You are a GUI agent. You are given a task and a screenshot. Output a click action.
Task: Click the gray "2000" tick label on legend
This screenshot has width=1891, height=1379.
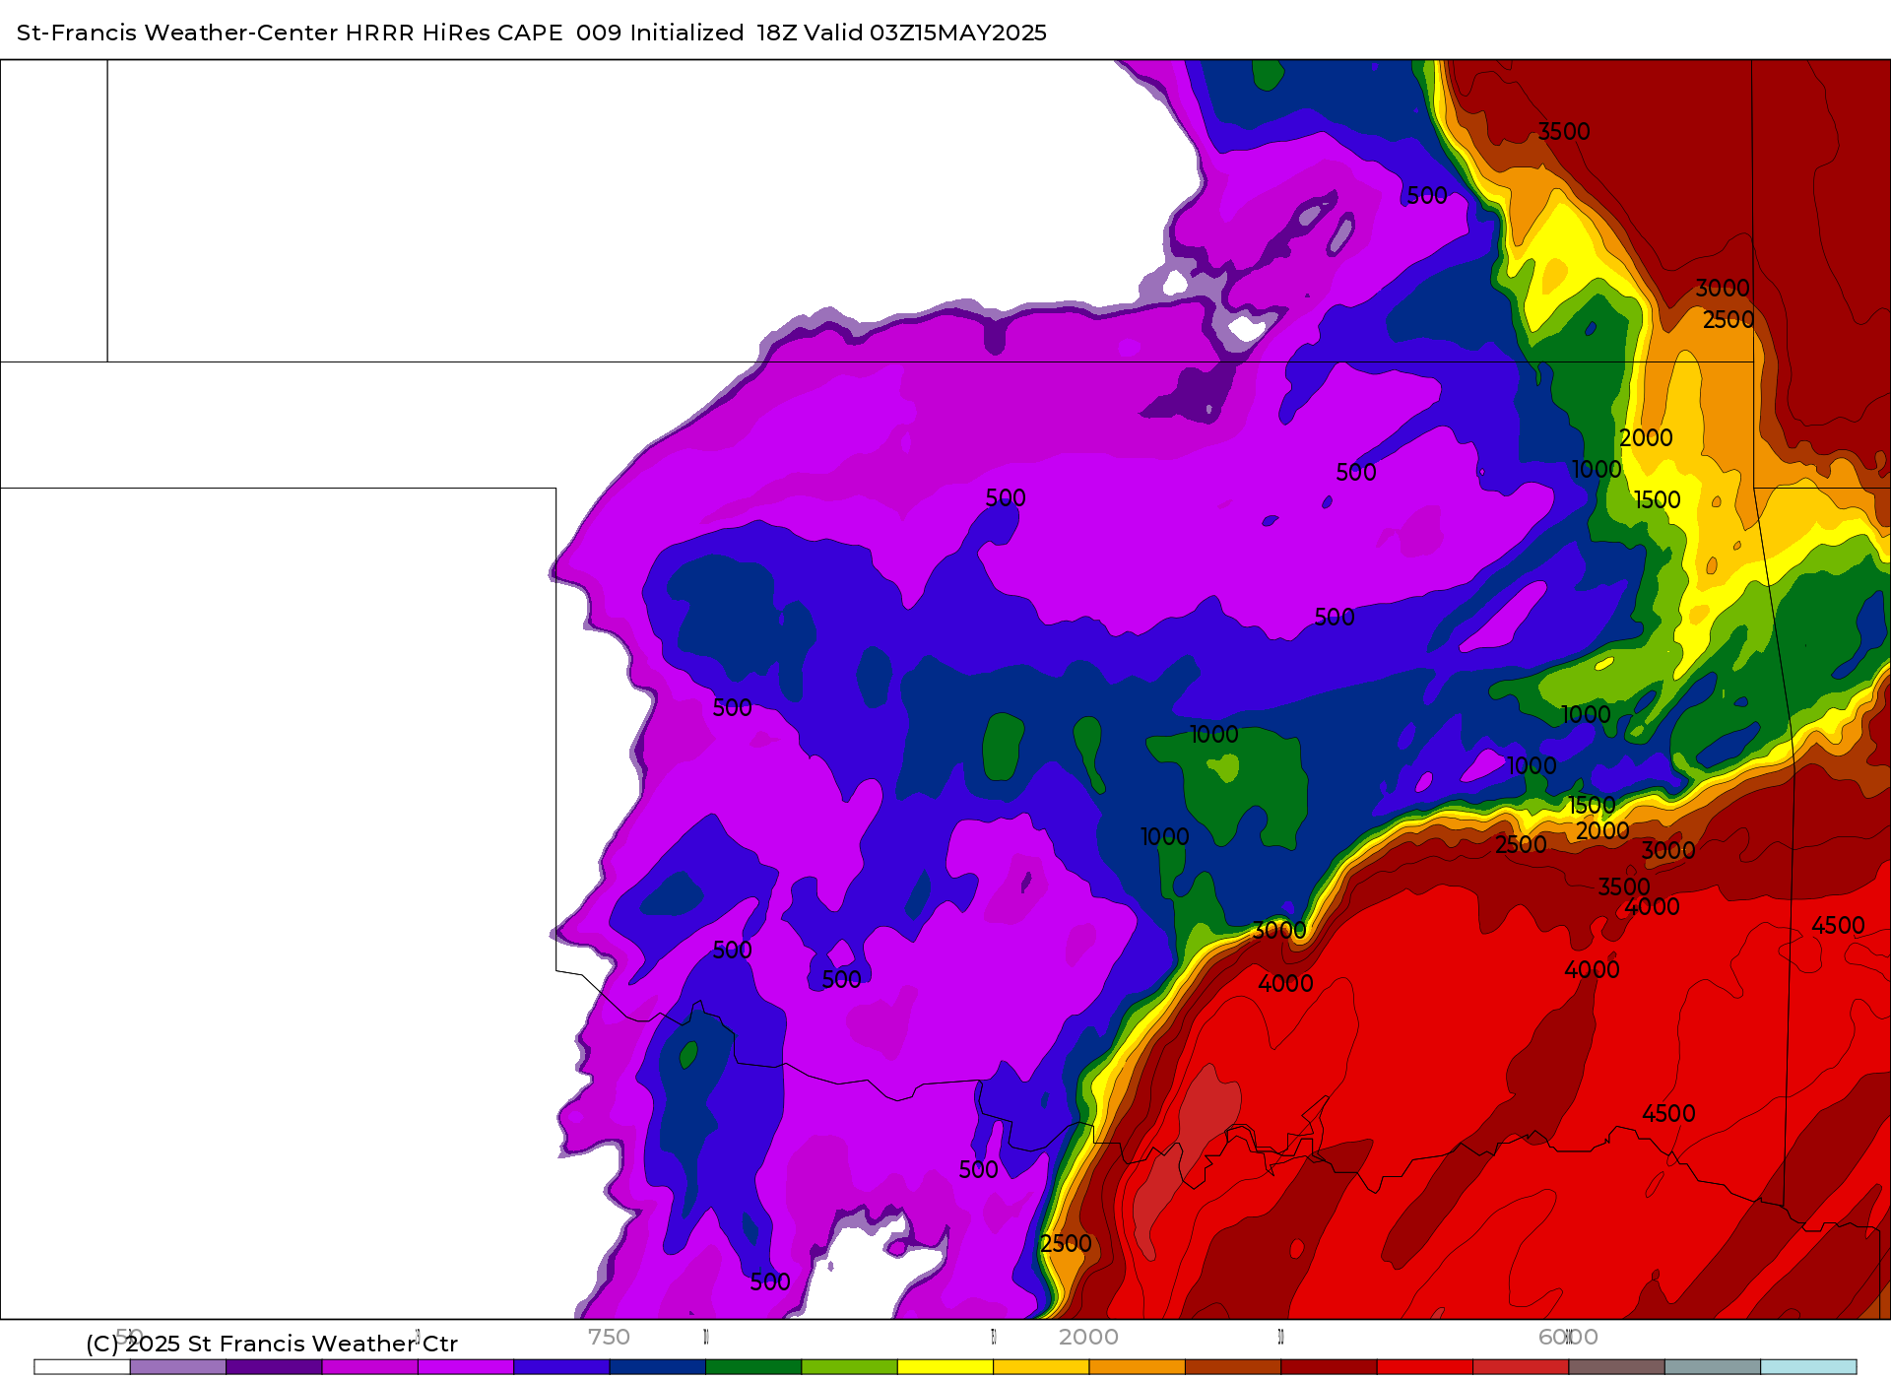1088,1337
